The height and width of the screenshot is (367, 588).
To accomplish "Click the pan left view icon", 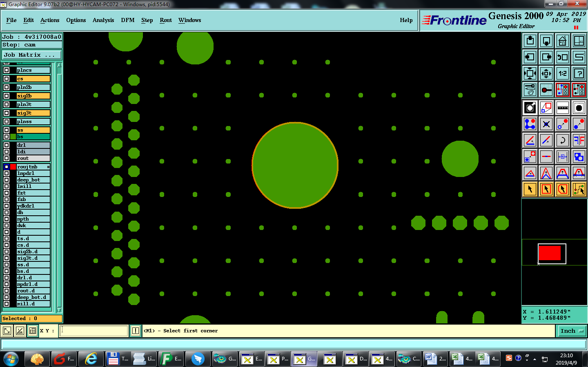I will [x=530, y=57].
